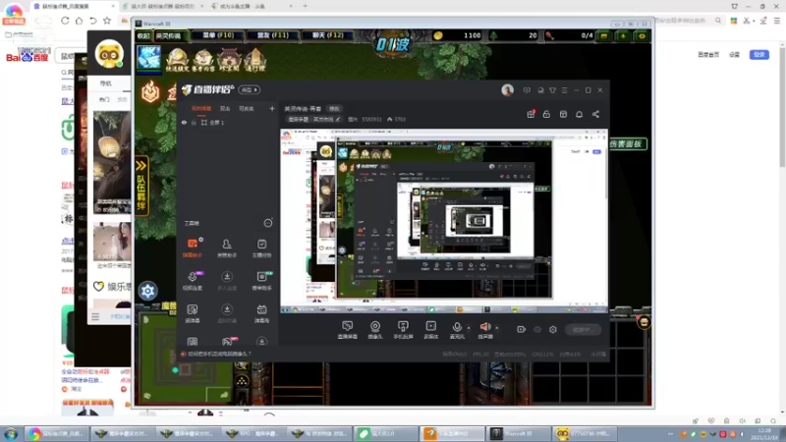Click the streaming settings gear near start button
The image size is (786, 442).
coord(553,330)
